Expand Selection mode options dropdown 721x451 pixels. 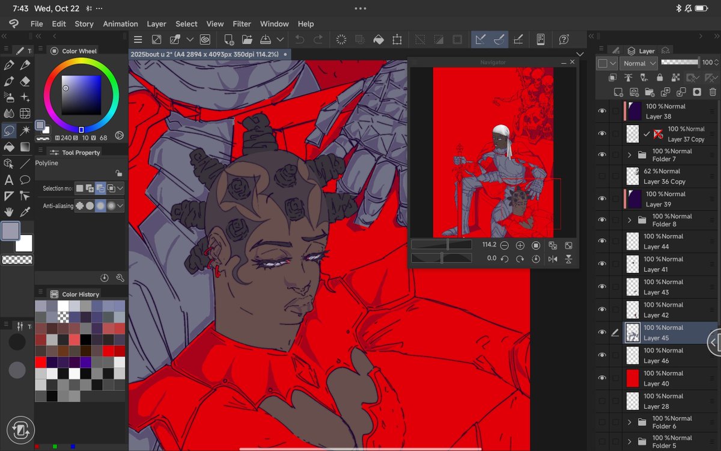(x=121, y=188)
